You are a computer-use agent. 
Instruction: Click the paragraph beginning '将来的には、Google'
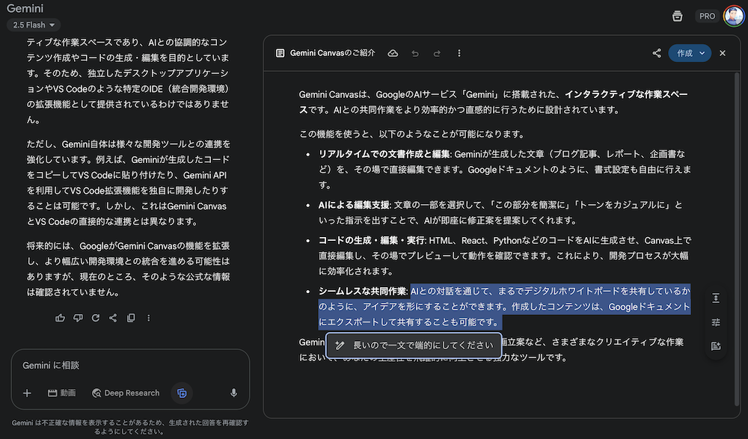click(129, 269)
